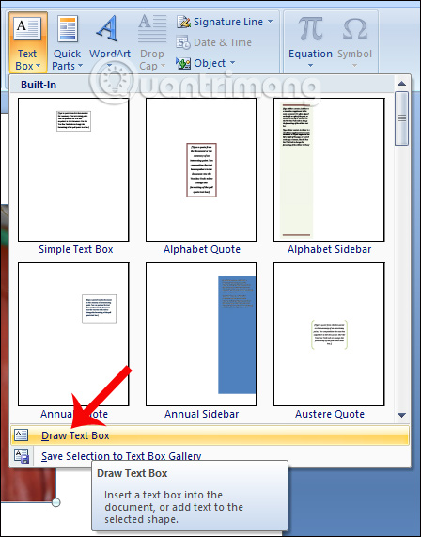Click the Object icon
Image resolution: width=421 pixels, height=537 pixels.
(183, 63)
